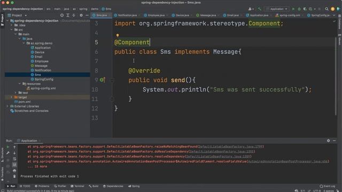Image resolution: width=342 pixels, height=192 pixels.
Task: Expand the .idea folder
Action: 12,25
